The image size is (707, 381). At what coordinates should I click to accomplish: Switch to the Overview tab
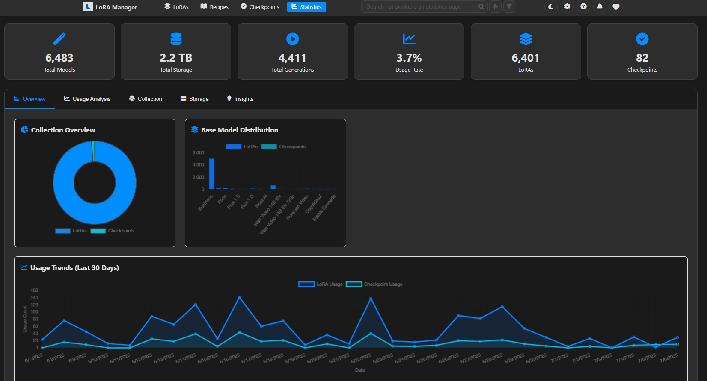(x=30, y=99)
